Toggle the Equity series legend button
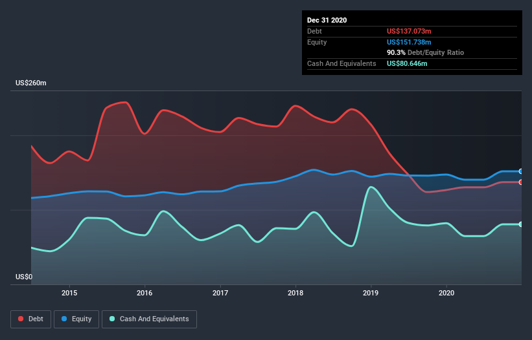532x340 pixels. (76, 319)
